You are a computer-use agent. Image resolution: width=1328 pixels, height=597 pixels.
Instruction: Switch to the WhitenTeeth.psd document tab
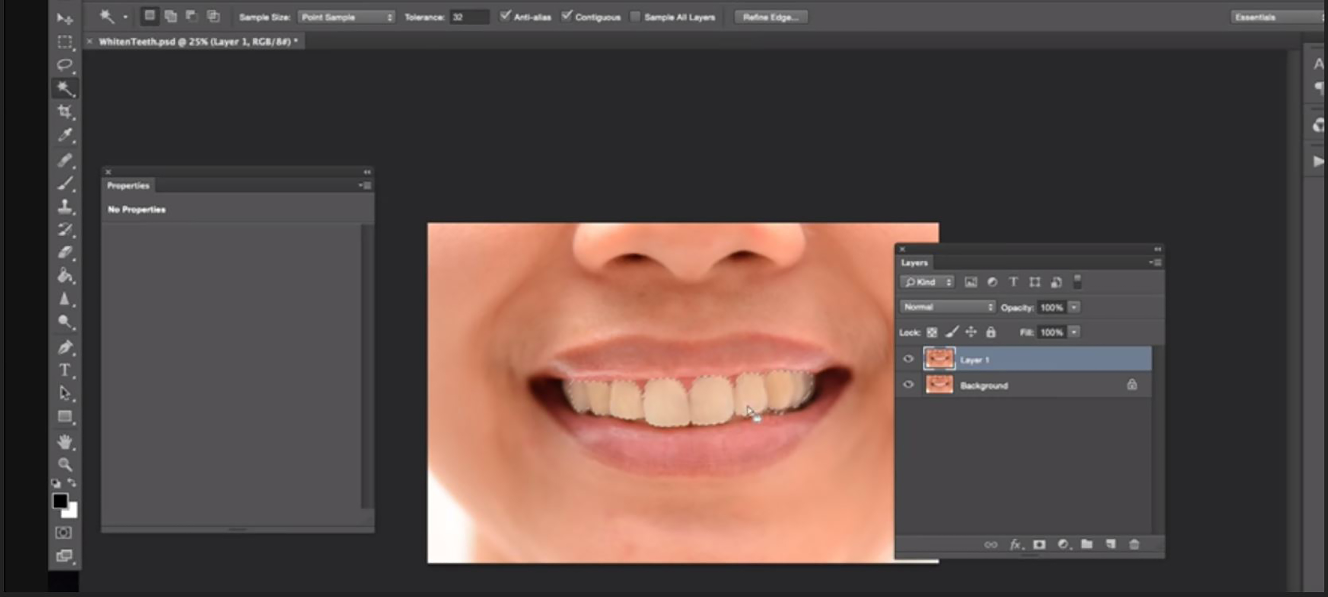[x=197, y=42]
